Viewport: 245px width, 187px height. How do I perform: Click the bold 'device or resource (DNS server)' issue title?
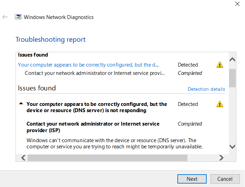coord(97,107)
